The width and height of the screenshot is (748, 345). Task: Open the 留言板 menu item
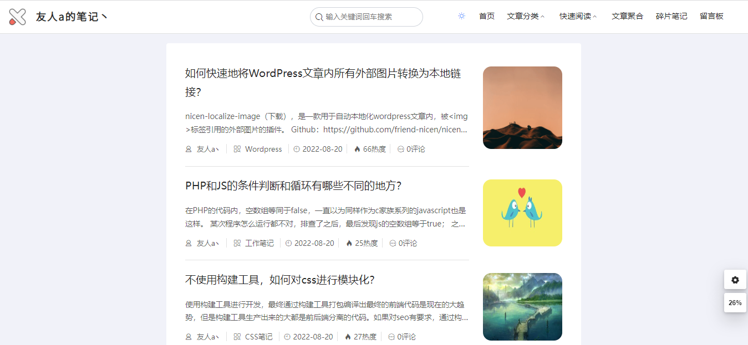point(711,16)
